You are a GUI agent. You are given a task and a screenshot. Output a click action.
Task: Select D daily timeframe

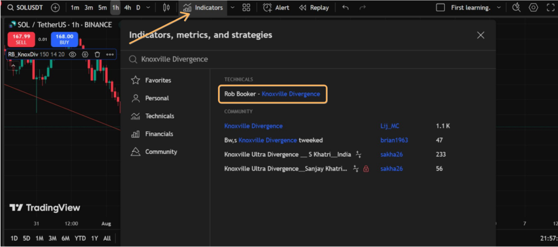tap(138, 8)
